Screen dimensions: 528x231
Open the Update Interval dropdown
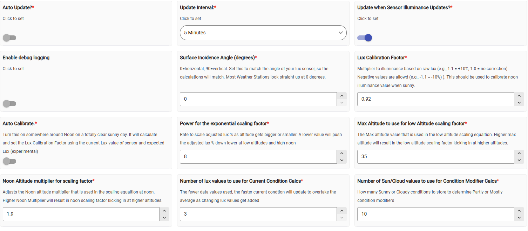point(263,33)
